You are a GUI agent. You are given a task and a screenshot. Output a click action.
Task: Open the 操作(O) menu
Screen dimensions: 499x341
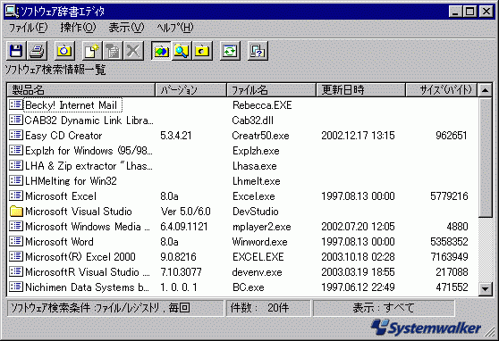click(79, 28)
